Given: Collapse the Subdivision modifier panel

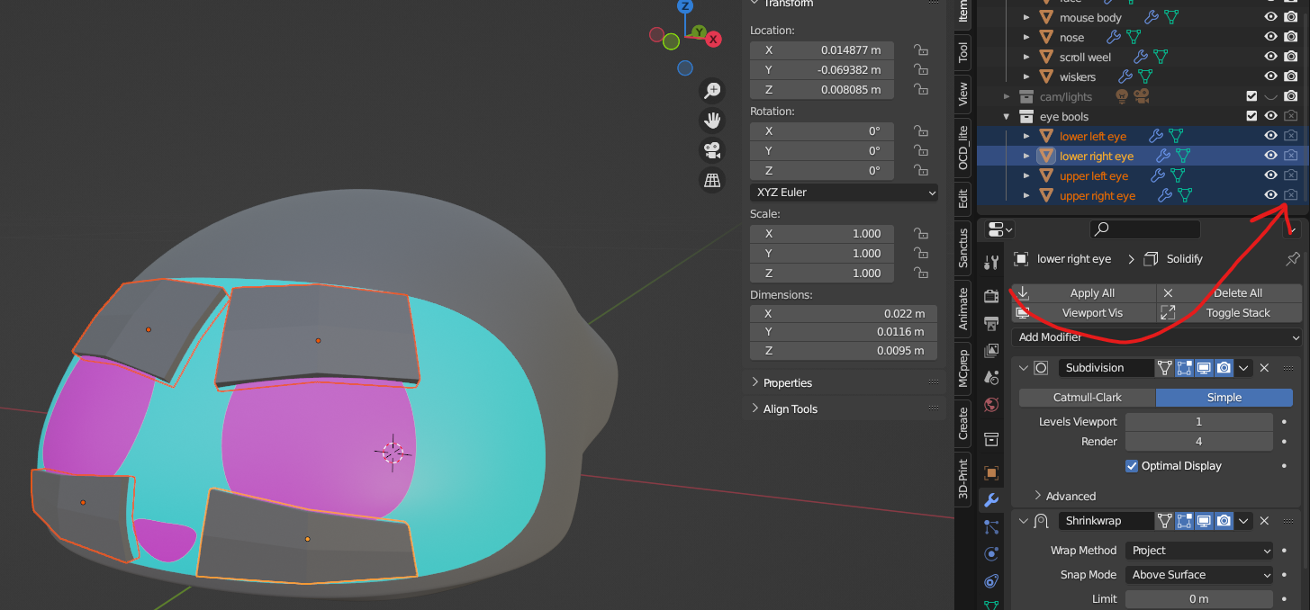Looking at the screenshot, I should [1024, 368].
